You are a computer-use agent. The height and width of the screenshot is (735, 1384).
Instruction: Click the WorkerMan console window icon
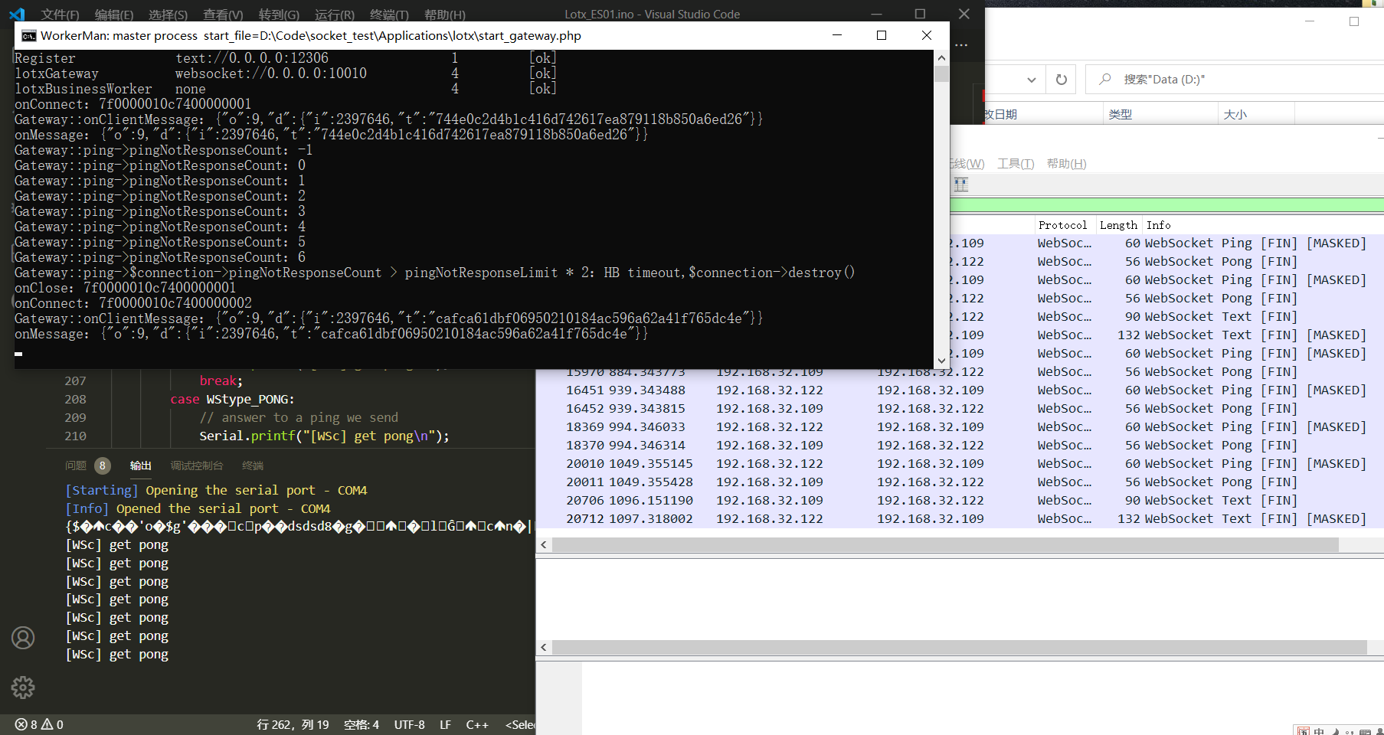pos(29,35)
